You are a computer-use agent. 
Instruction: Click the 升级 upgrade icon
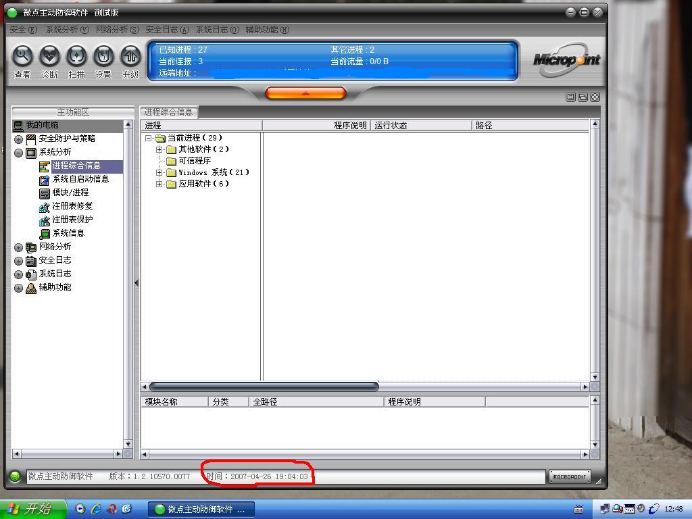(130, 57)
